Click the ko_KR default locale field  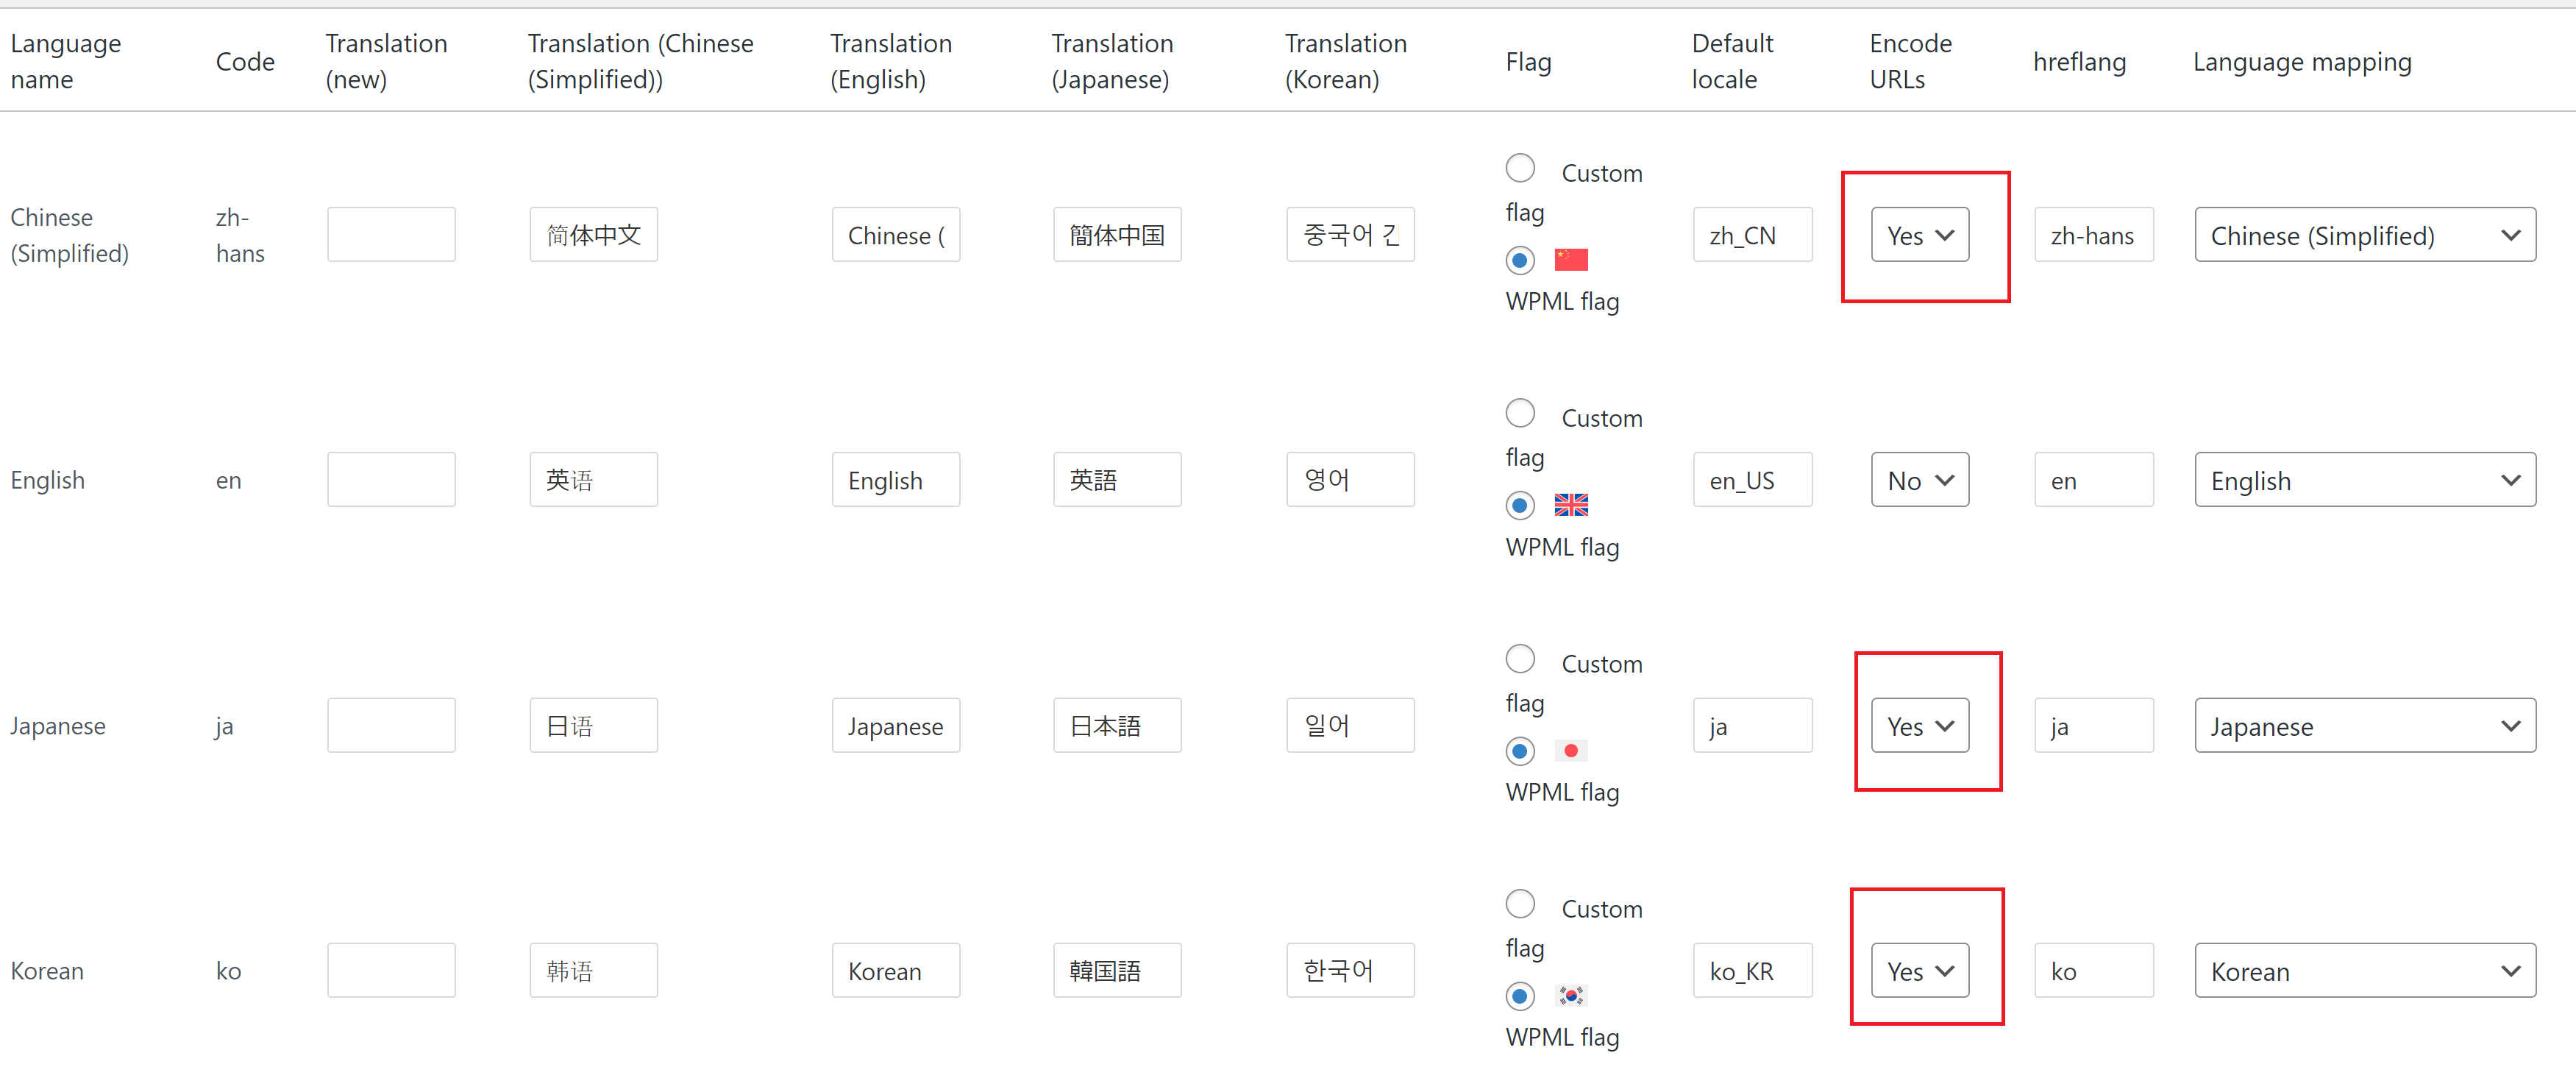click(x=1752, y=971)
